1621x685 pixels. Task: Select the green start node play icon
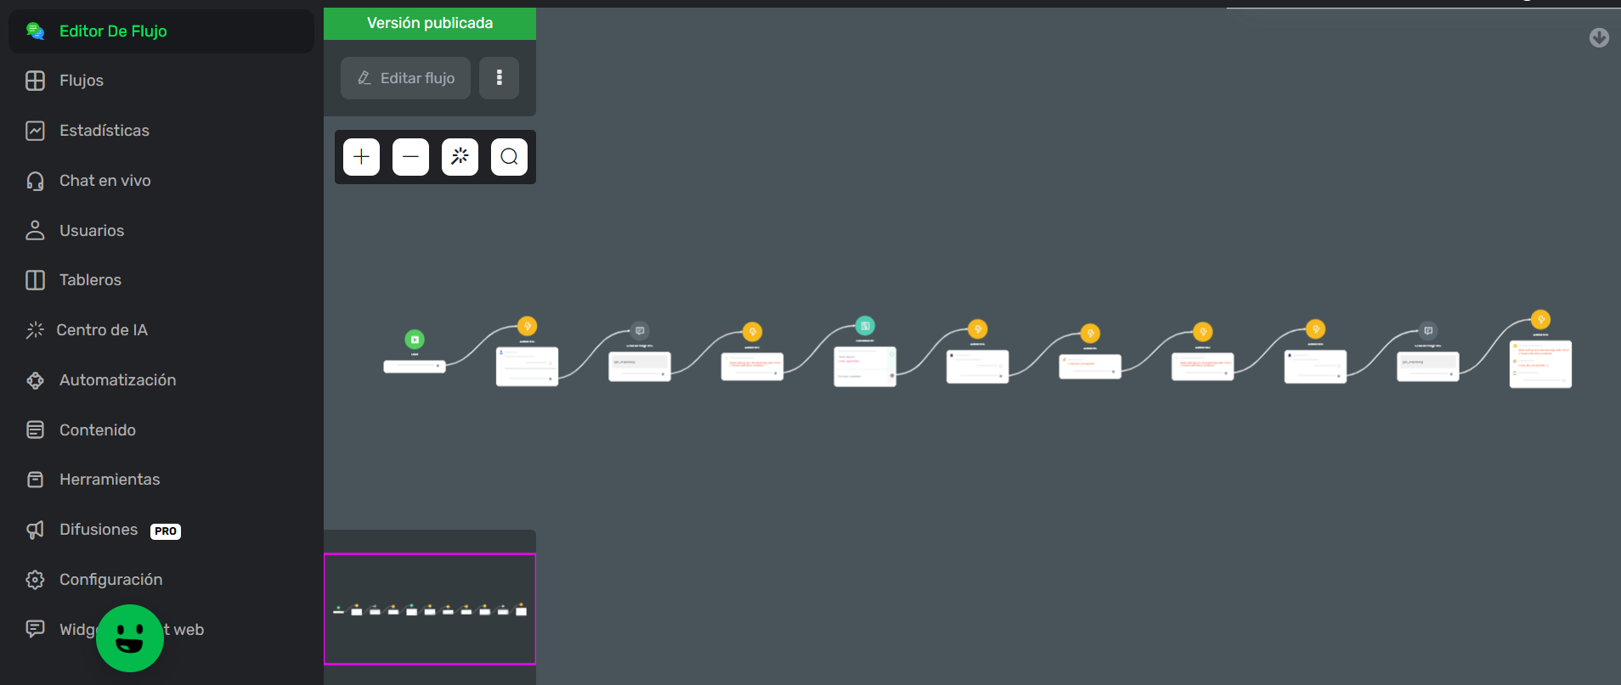415,340
